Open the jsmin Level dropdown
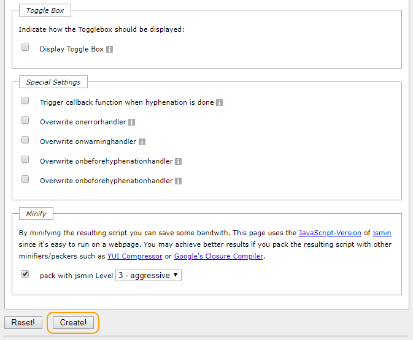 149,276
